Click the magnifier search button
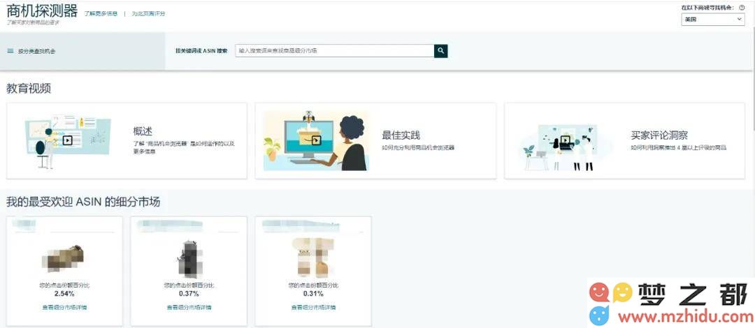 [x=440, y=51]
